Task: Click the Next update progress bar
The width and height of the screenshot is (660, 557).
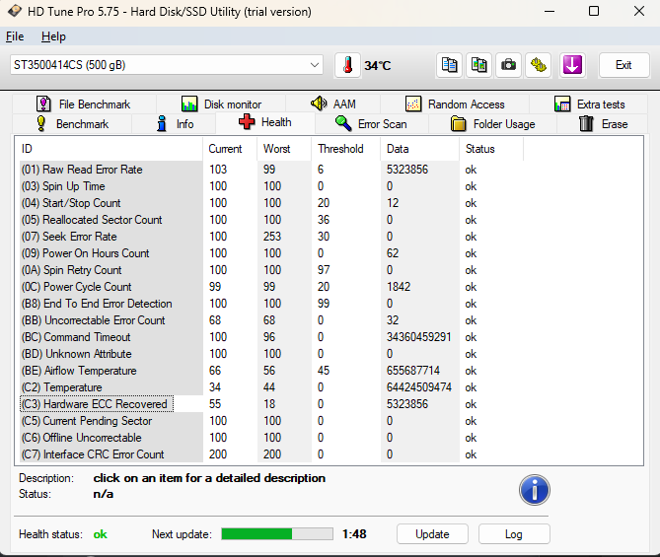Action: point(277,534)
